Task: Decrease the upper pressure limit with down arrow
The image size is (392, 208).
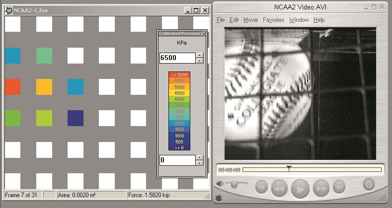Action: (x=200, y=61)
